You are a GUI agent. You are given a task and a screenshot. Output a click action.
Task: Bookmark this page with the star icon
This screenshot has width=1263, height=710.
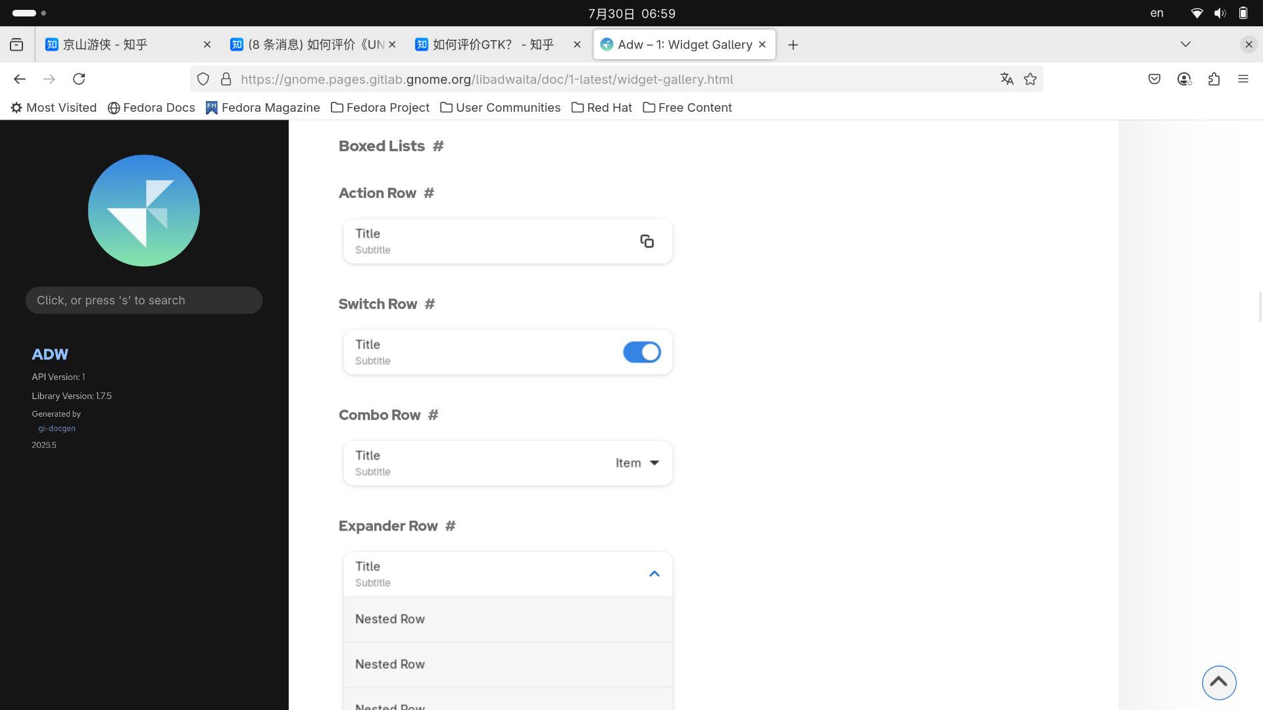pyautogui.click(x=1030, y=79)
